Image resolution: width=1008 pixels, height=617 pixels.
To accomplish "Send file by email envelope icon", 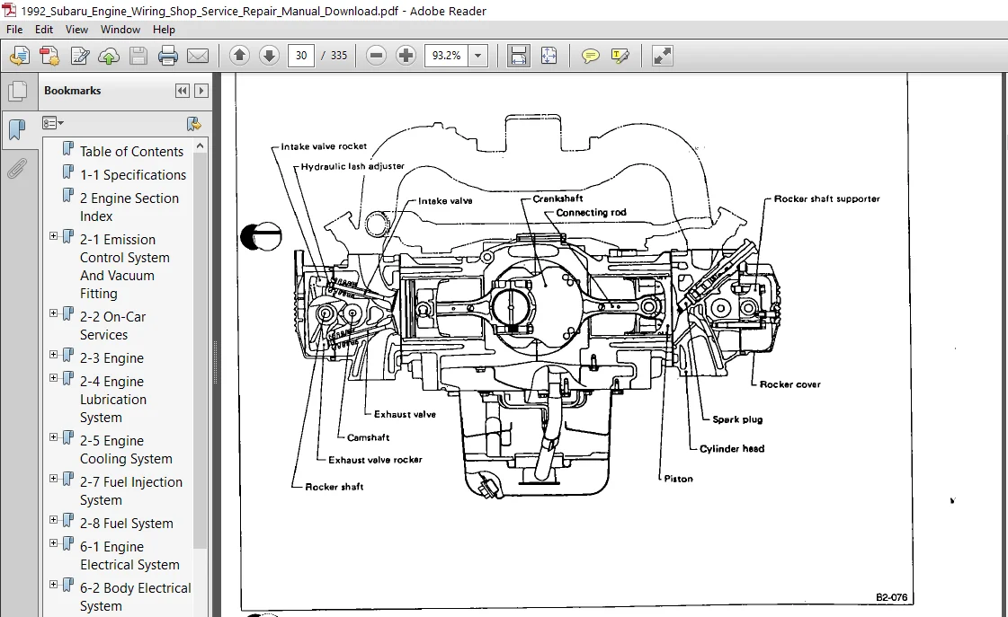I will coord(197,56).
